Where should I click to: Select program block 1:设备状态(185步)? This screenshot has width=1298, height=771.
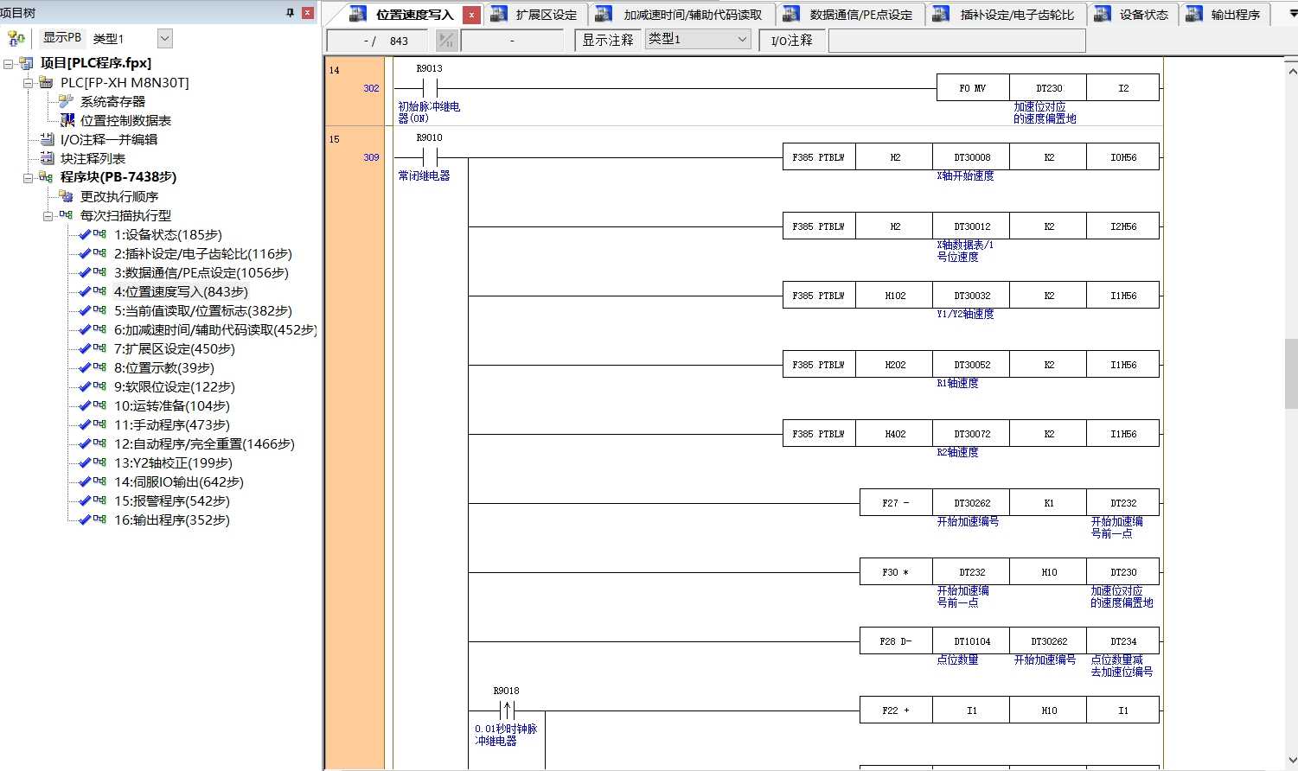[x=168, y=234]
